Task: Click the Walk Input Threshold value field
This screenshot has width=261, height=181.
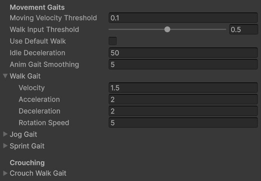Action: [x=244, y=30]
